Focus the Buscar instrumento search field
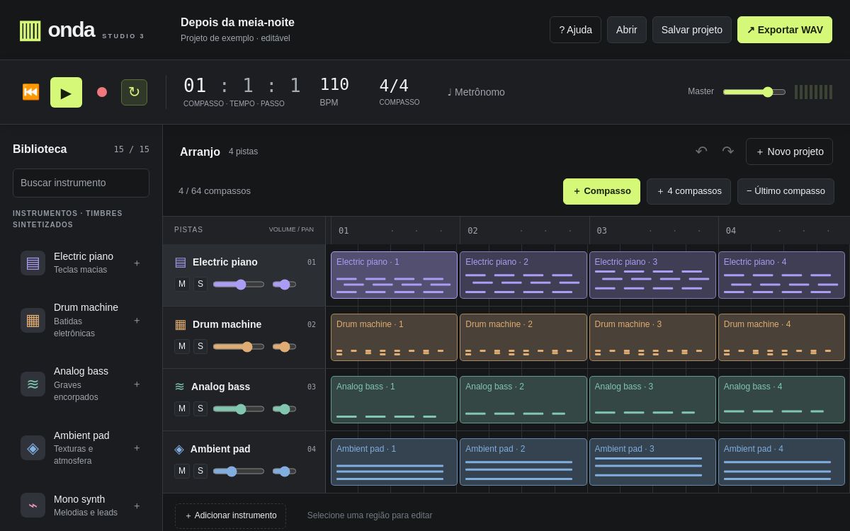The image size is (850, 531). click(81, 183)
